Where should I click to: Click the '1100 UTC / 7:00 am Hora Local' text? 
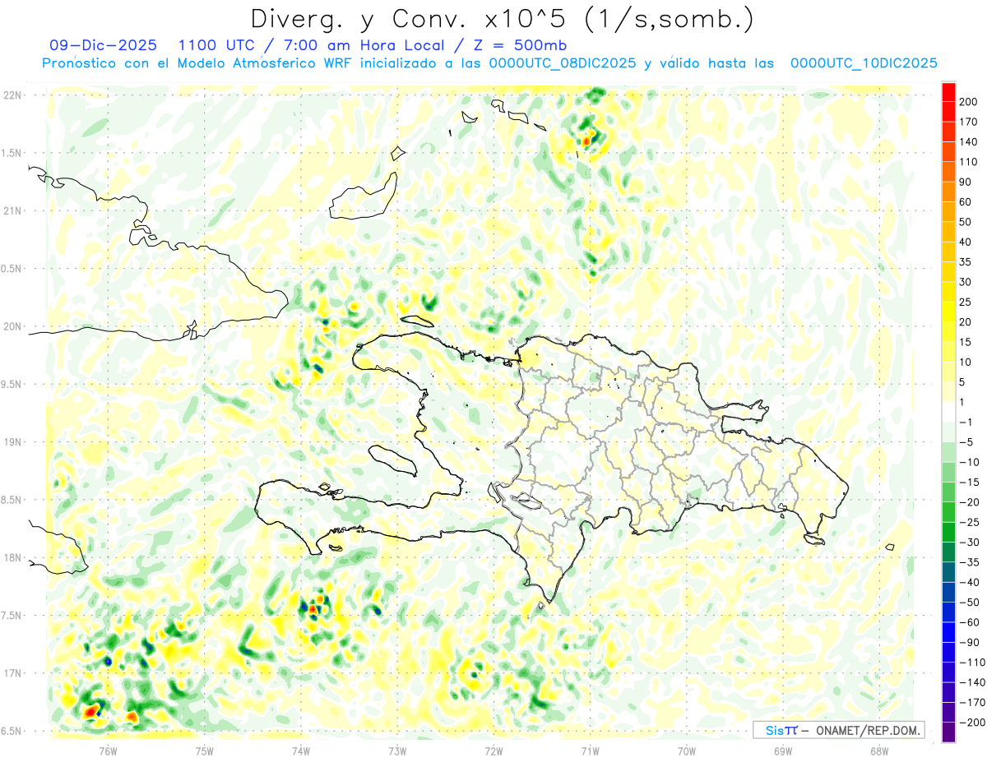point(311,45)
